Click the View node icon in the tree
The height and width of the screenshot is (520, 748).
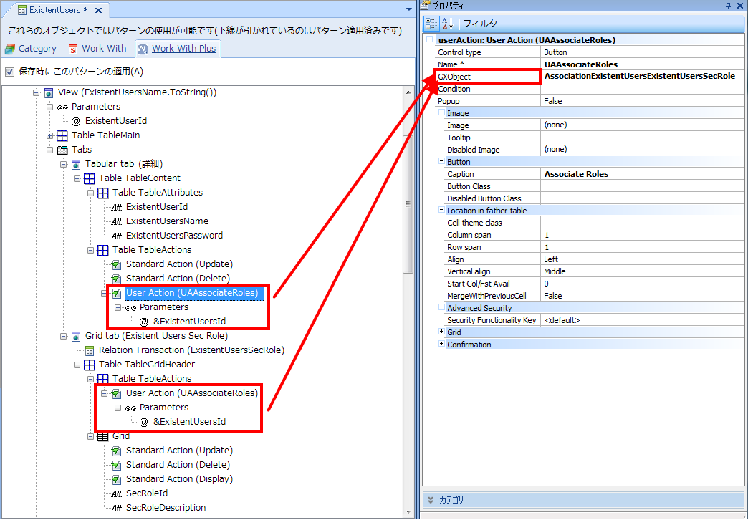[48, 92]
